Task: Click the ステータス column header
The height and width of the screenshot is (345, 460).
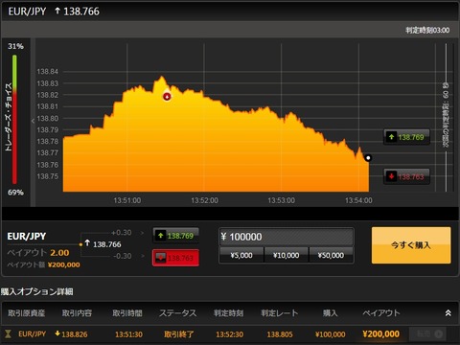Action: coord(178,313)
